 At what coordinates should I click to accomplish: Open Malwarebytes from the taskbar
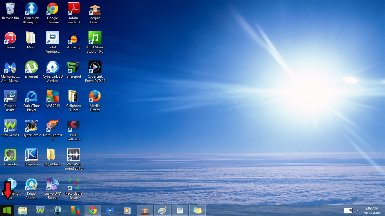click(x=110, y=210)
